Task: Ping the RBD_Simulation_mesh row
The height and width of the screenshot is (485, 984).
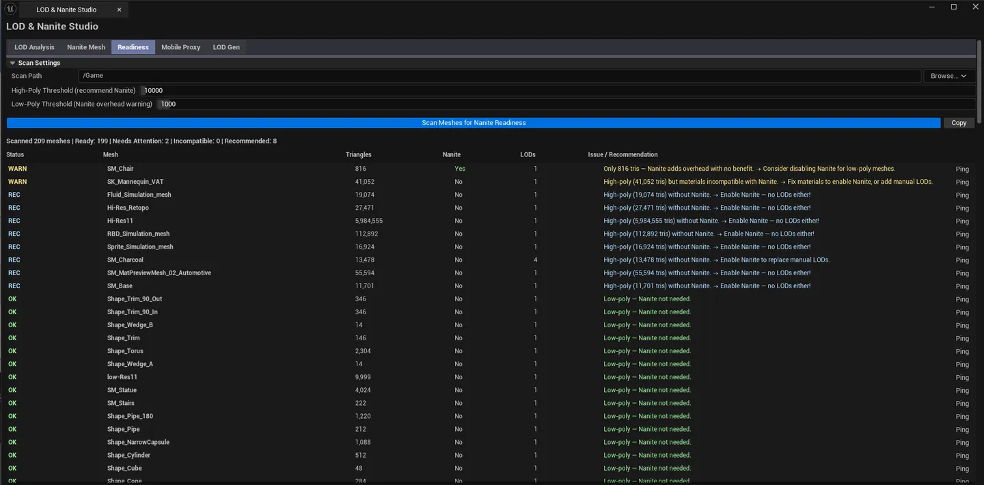Action: click(962, 234)
